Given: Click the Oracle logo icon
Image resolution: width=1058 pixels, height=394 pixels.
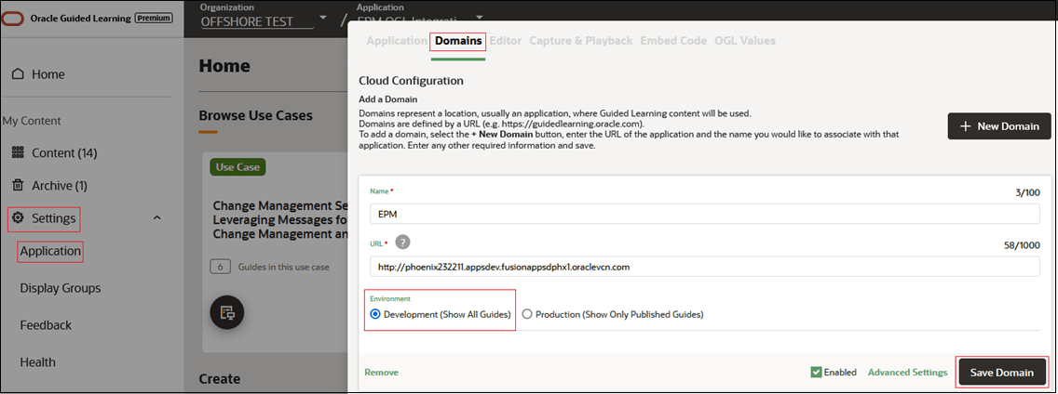Looking at the screenshot, I should coord(13,19).
